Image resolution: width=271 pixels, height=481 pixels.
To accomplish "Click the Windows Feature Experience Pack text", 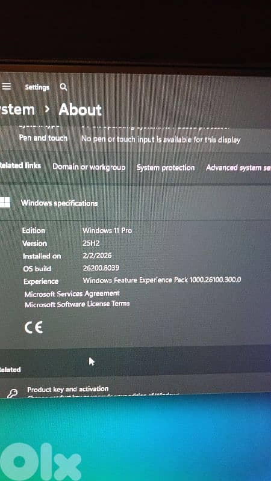I will pyautogui.click(x=162, y=280).
